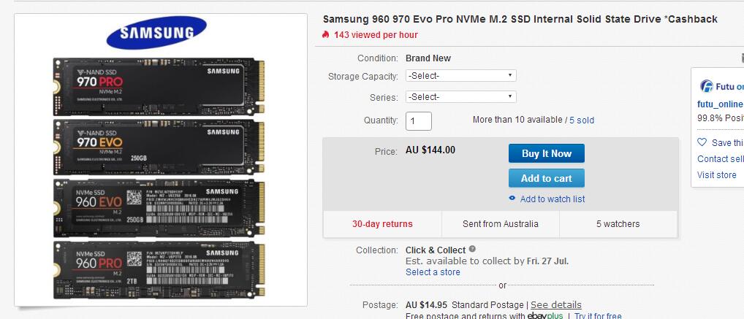
Task: Click the futu_online seller name link
Action: coord(721,104)
